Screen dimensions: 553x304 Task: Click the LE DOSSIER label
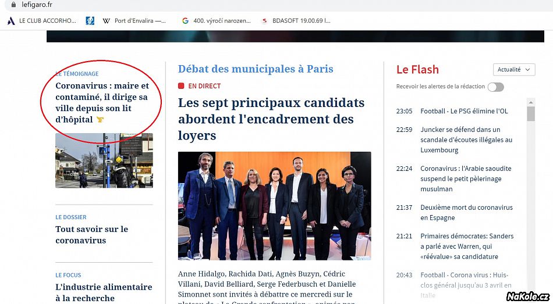71,217
